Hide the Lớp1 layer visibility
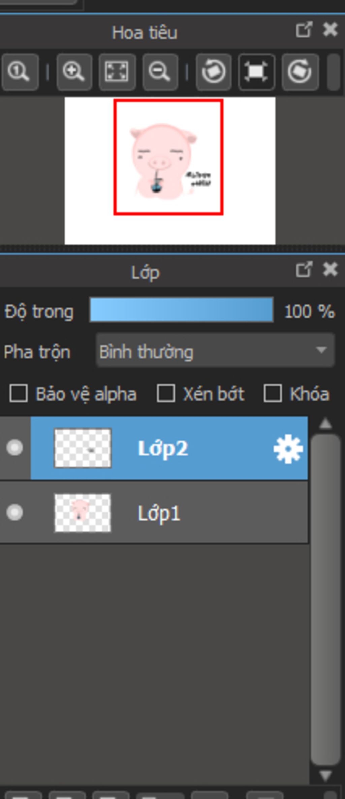Viewport: 345px width, 799px height. point(14,513)
